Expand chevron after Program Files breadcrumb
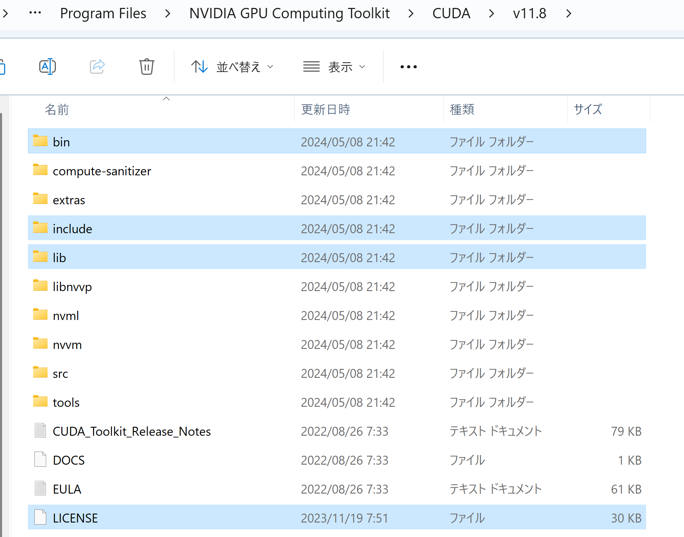The width and height of the screenshot is (684, 537). (168, 14)
